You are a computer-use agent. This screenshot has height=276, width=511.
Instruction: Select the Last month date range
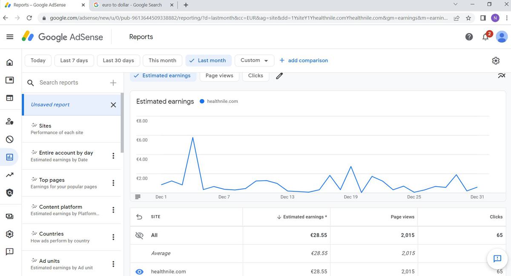click(209, 60)
